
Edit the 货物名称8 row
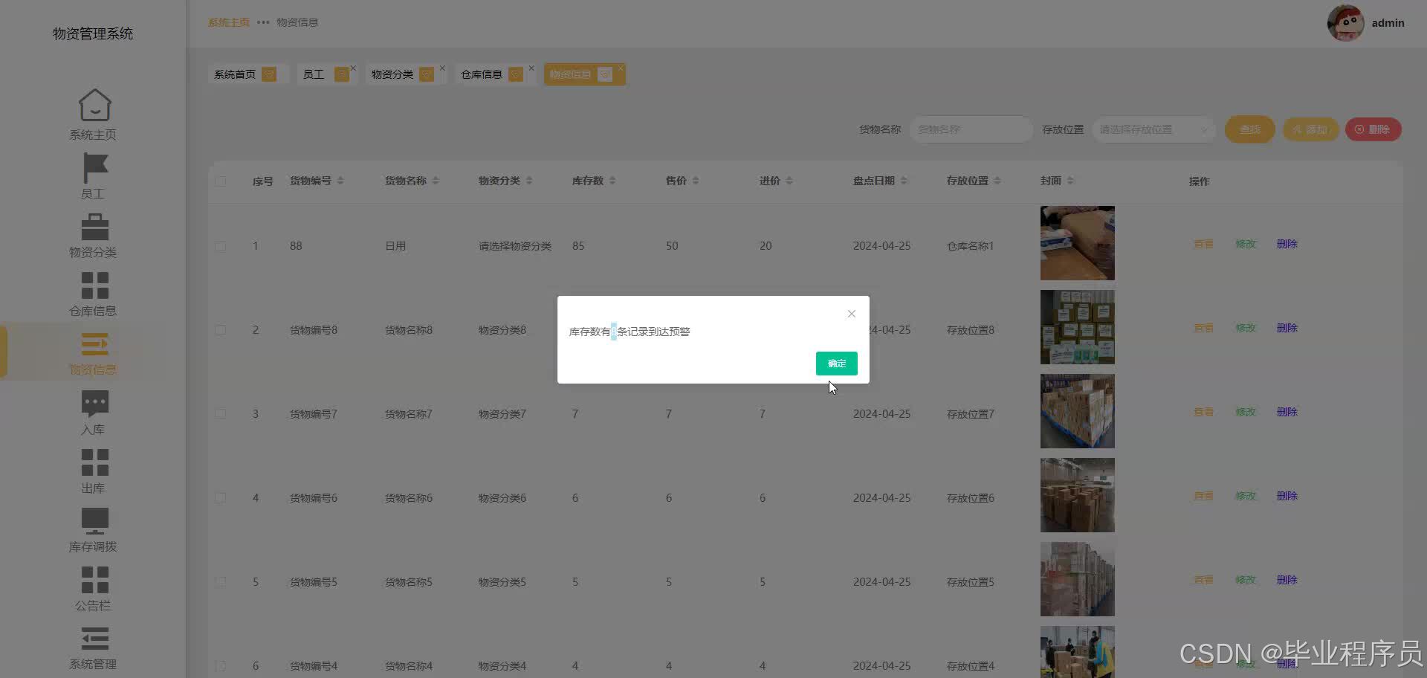[x=1246, y=328]
